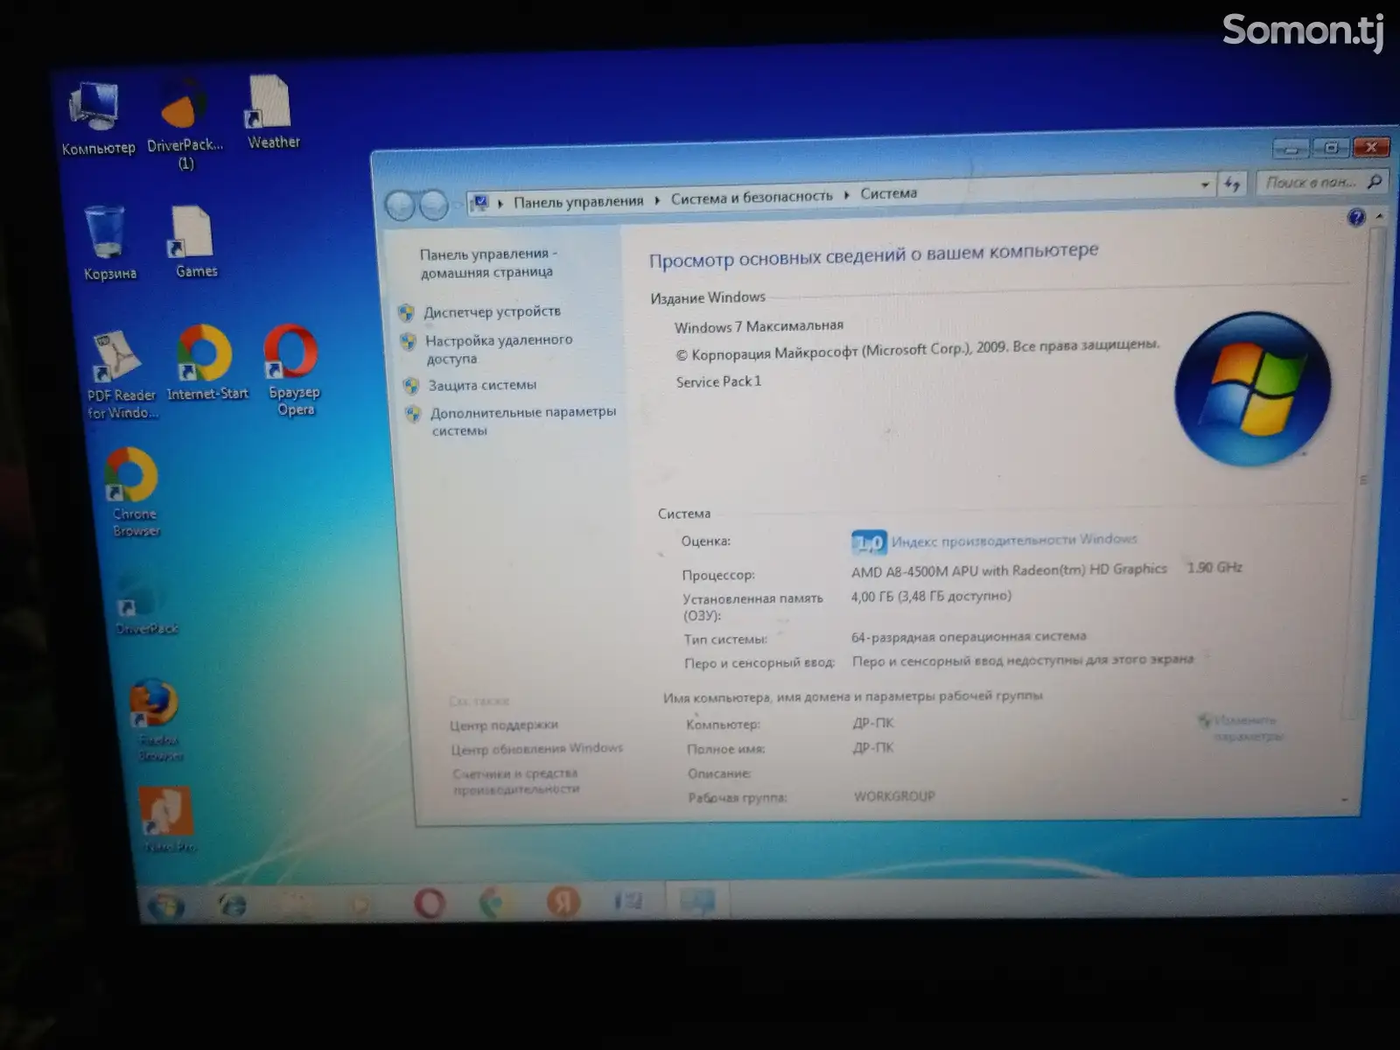Go back with the navigation back arrow
The image size is (1400, 1050).
point(400,206)
